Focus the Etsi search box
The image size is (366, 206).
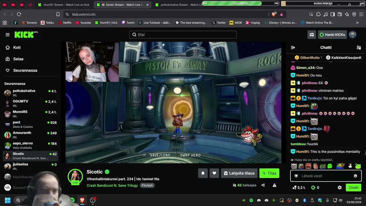tap(183, 35)
